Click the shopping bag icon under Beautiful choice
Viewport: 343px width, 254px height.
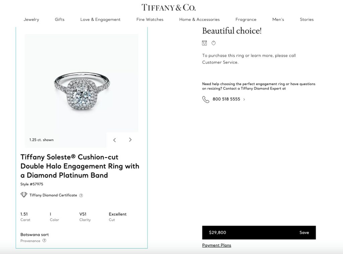coord(204,43)
